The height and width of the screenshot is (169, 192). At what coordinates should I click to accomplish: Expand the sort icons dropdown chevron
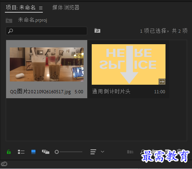click(x=102, y=152)
